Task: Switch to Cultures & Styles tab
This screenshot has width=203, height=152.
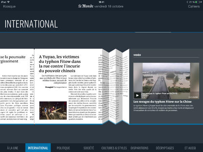Action: 114,148
